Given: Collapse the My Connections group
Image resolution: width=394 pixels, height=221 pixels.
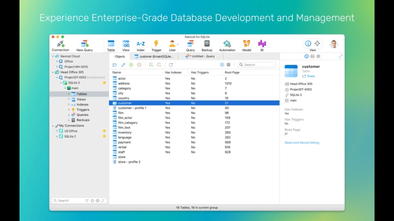Looking at the screenshot, I should pyautogui.click(x=53, y=126).
